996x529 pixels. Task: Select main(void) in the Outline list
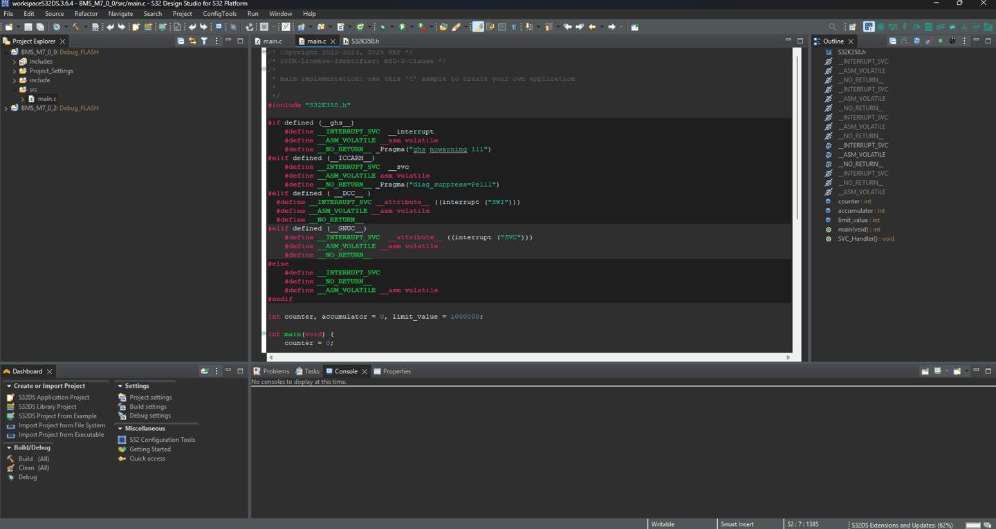[x=858, y=230]
